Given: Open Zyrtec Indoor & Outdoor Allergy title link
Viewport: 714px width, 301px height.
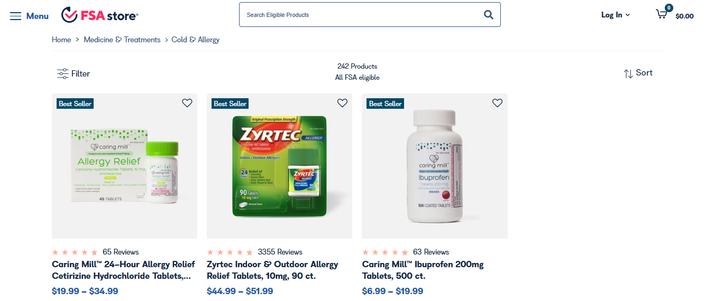Looking at the screenshot, I should pyautogui.click(x=272, y=270).
